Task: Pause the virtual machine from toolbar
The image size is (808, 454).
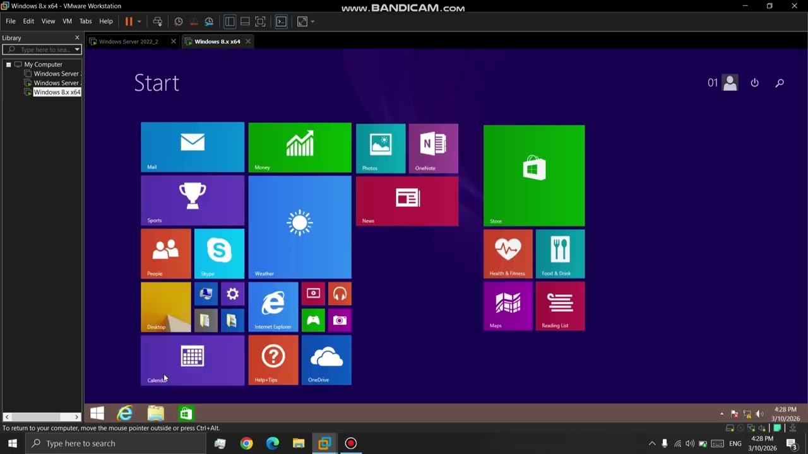Action: click(x=129, y=21)
